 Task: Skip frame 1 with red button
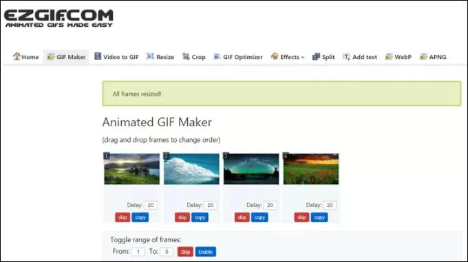[123, 217]
